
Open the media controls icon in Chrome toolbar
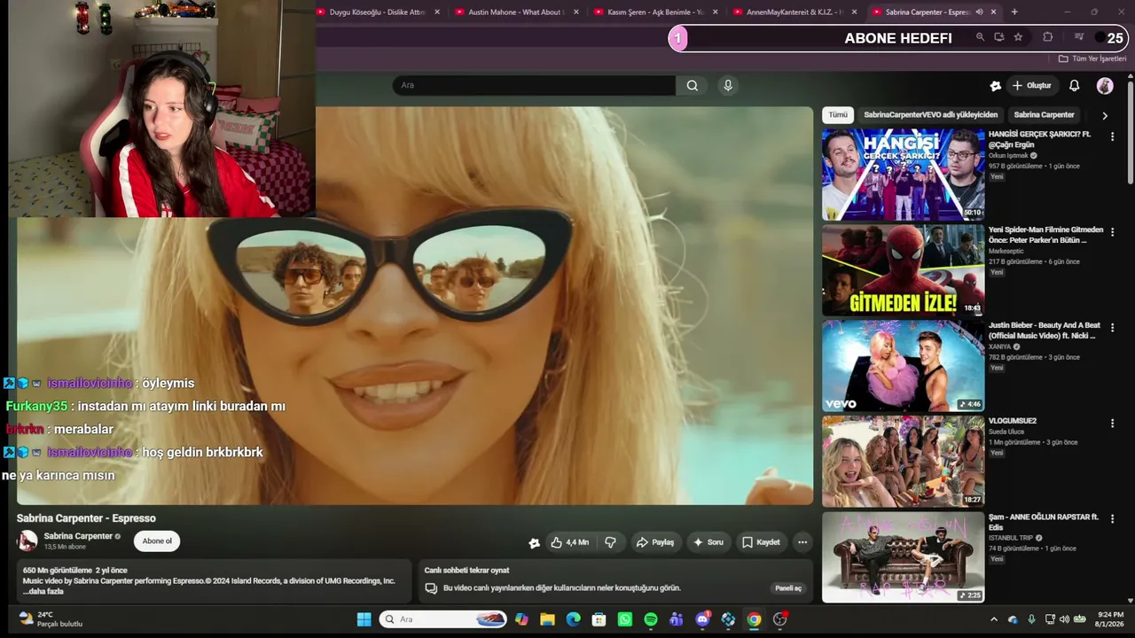(1079, 37)
